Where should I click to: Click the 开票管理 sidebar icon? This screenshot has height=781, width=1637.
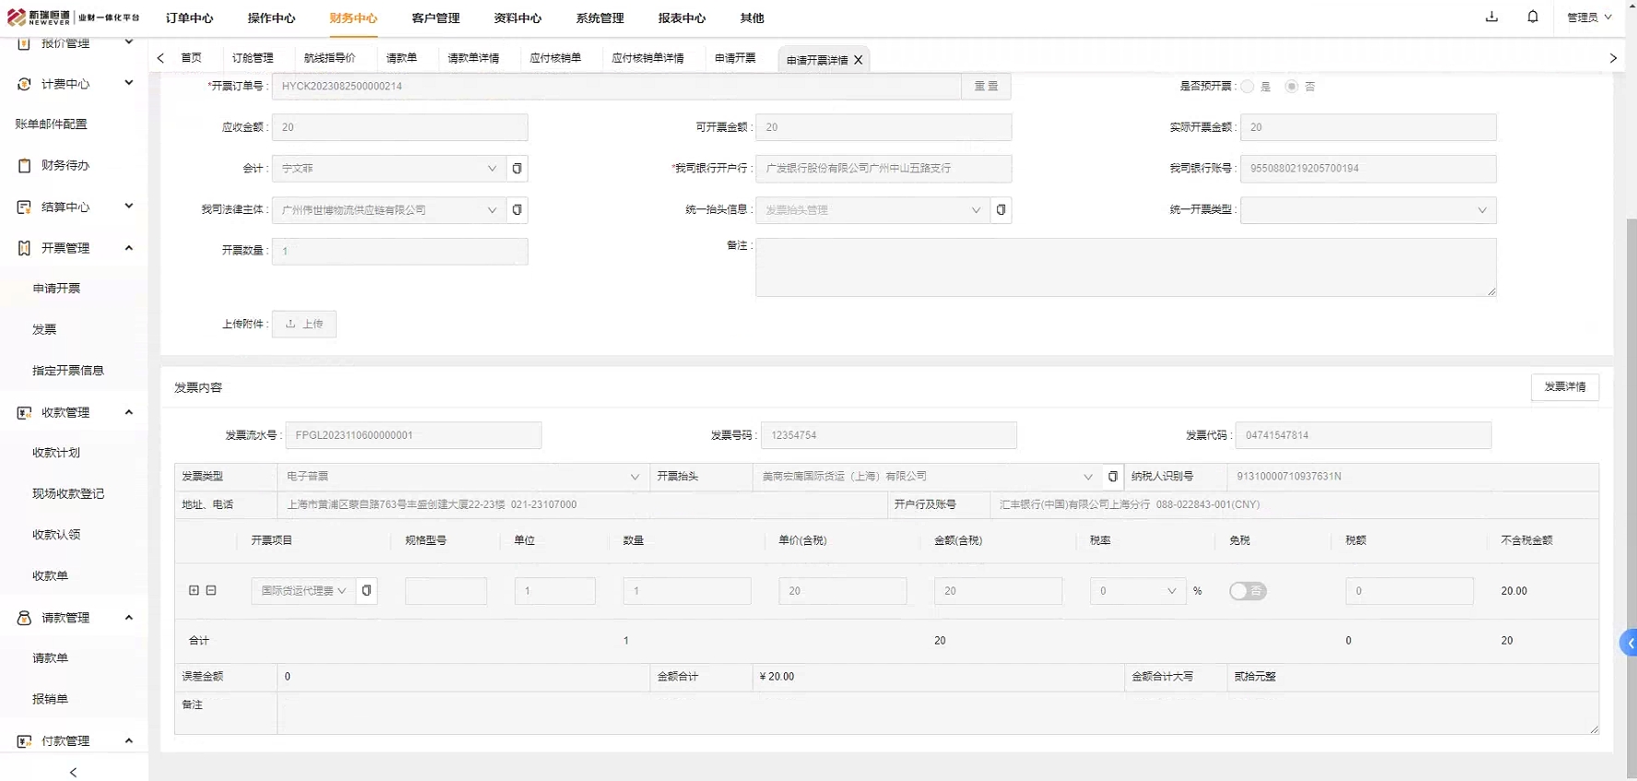(x=24, y=248)
